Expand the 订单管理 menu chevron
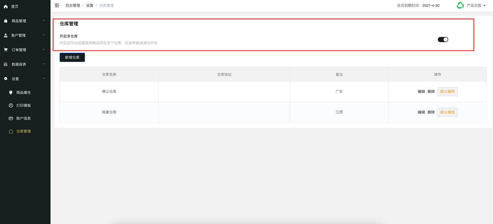Viewport: 493px width, 224px height. pos(44,49)
